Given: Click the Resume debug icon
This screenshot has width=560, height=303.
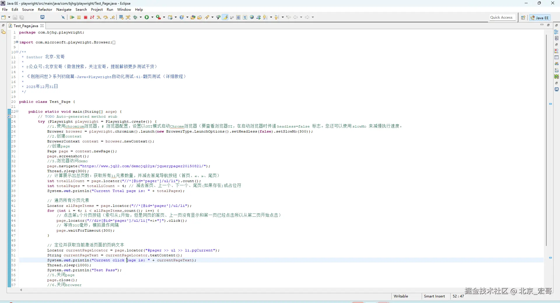Looking at the screenshot, I should pyautogui.click(x=72, y=17).
